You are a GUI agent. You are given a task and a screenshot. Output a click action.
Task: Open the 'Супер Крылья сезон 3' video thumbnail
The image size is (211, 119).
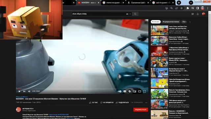point(160,72)
